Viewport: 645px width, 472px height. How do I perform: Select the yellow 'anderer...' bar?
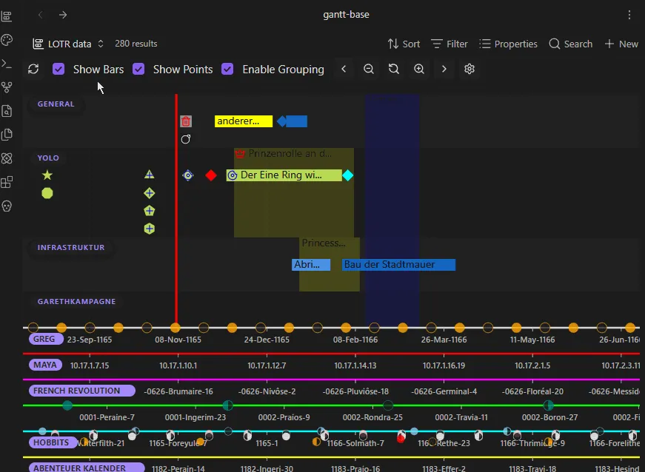point(244,121)
